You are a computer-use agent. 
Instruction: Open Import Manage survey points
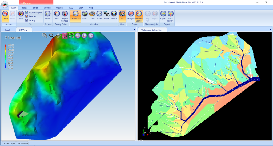click(65, 16)
